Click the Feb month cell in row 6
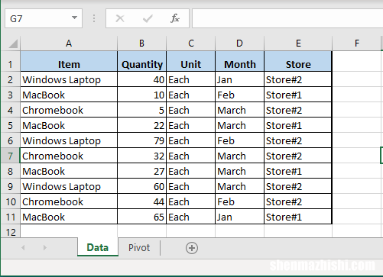383x277 pixels. coord(239,140)
